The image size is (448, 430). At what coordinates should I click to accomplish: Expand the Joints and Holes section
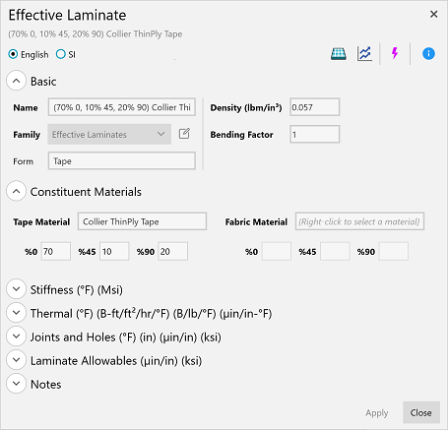[16, 337]
